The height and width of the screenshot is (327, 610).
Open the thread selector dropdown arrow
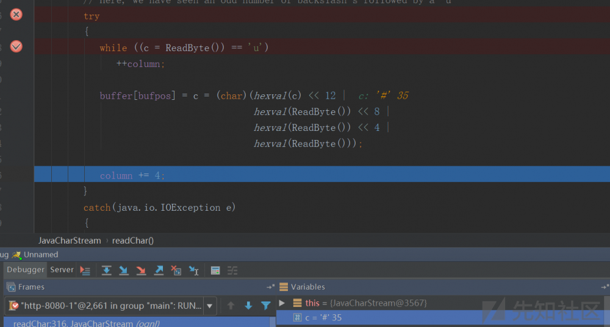pos(210,306)
